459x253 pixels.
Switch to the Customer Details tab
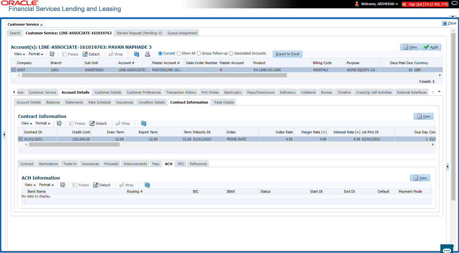click(x=108, y=92)
